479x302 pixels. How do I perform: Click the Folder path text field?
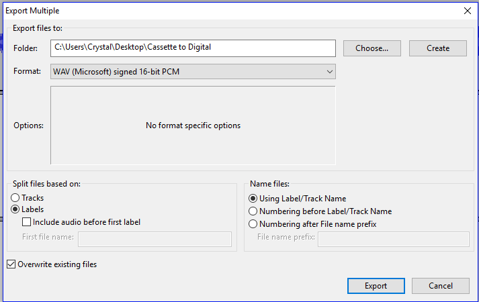tap(193, 48)
